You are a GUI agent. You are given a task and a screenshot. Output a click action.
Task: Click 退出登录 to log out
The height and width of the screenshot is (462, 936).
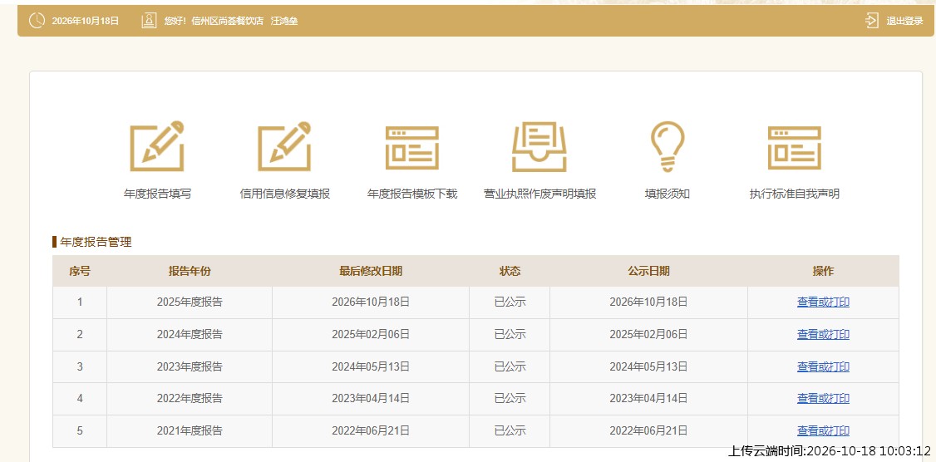(x=904, y=21)
